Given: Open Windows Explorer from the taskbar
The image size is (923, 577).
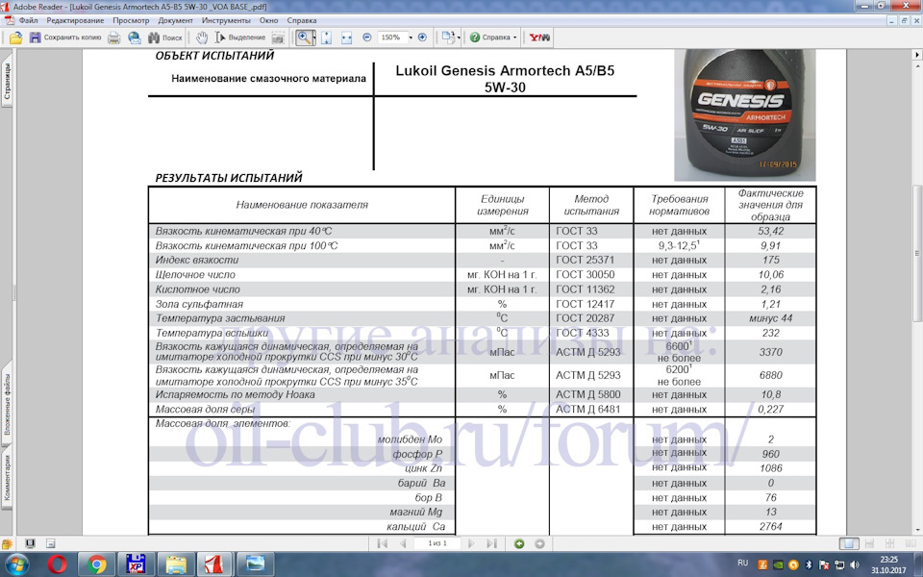Looking at the screenshot, I should coord(176,564).
